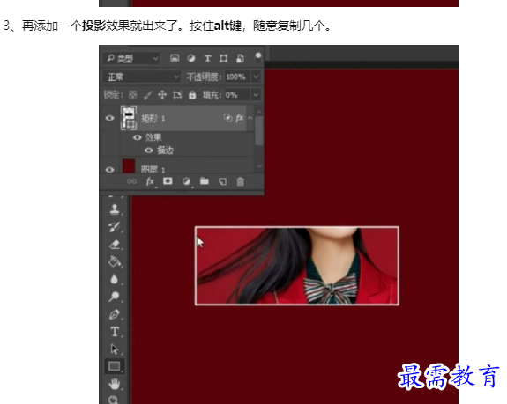Screen dimensions: 507x404
Task: Select the Eraser tool
Action: point(115,245)
